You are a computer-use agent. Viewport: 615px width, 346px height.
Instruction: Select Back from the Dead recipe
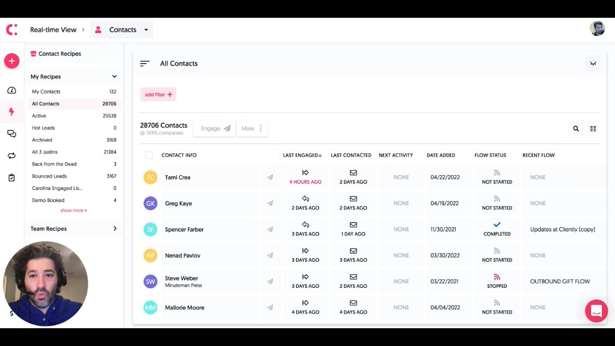(74, 164)
